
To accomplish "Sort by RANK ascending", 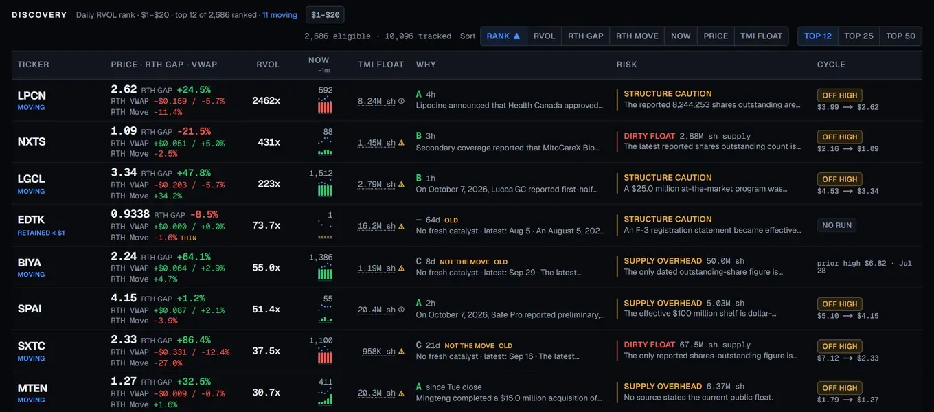I will pos(503,36).
